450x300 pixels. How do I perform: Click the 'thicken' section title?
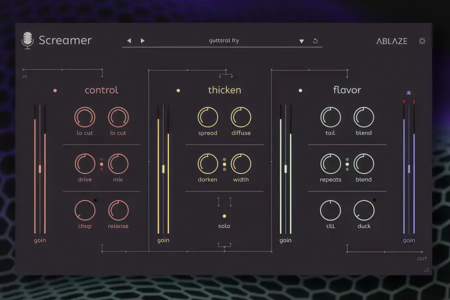tap(224, 90)
